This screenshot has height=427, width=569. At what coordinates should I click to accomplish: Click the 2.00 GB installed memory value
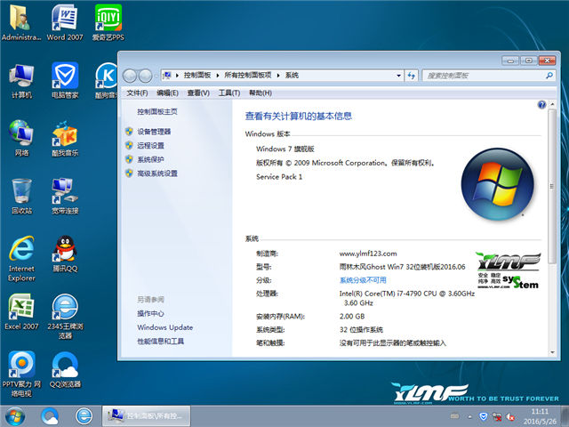[x=352, y=317]
